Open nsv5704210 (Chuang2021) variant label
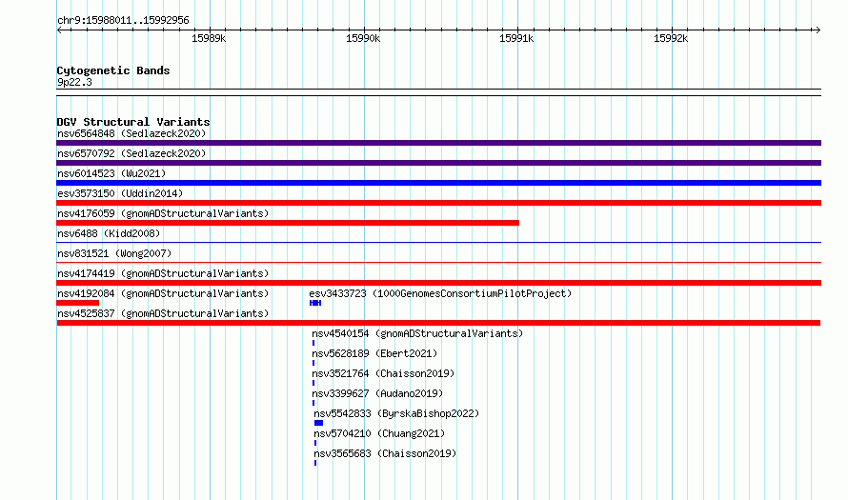The height and width of the screenshot is (500, 848). click(379, 433)
